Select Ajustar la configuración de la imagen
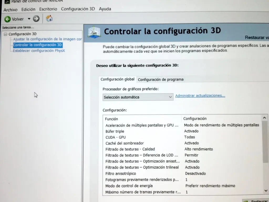The height and width of the screenshot is (202, 269). (x=48, y=39)
